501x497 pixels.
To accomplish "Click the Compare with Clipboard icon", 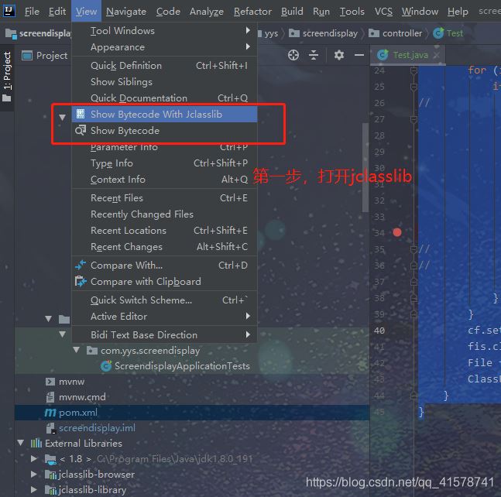I will click(81, 282).
